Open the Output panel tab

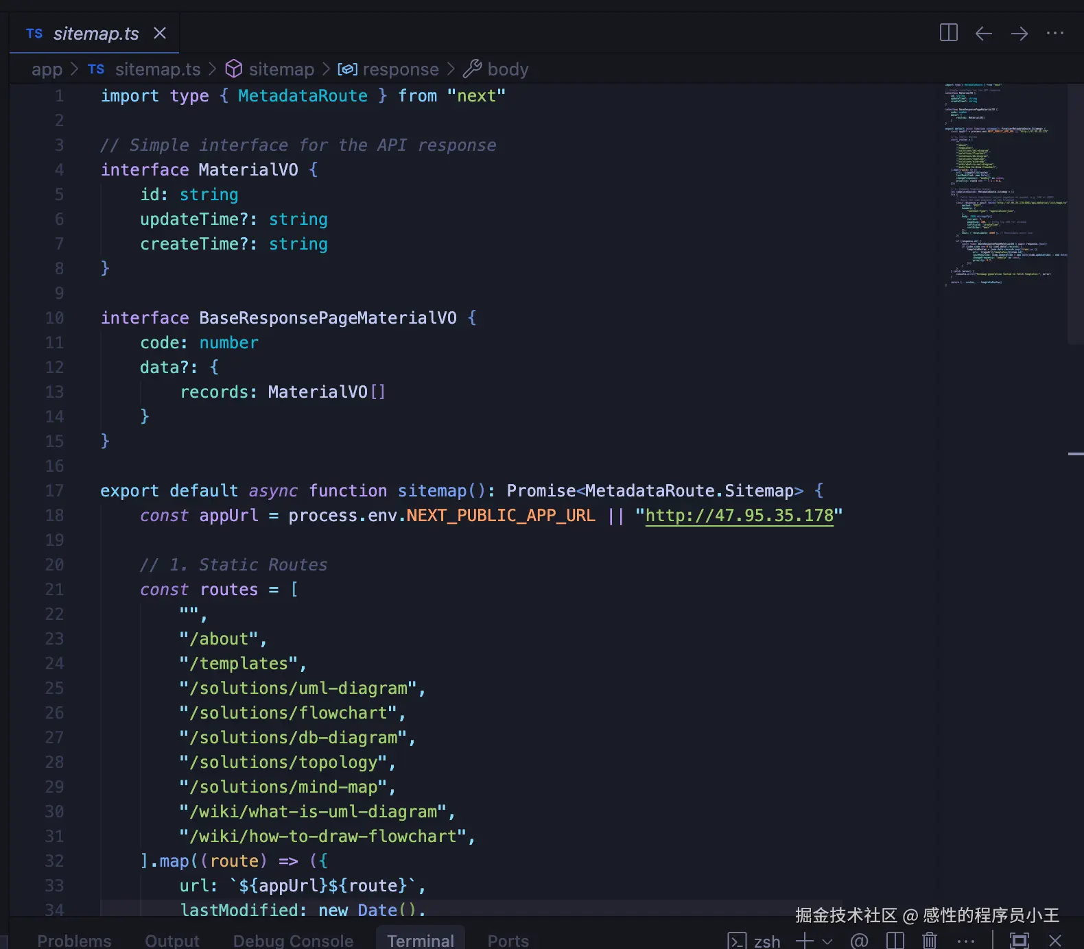172,941
